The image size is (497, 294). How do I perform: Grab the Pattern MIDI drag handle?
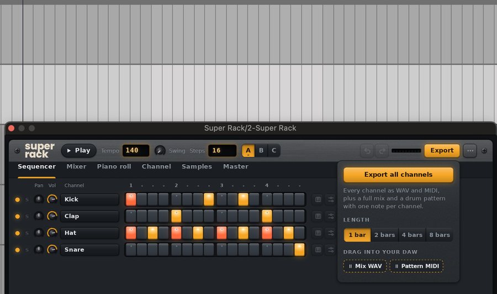coord(416,266)
